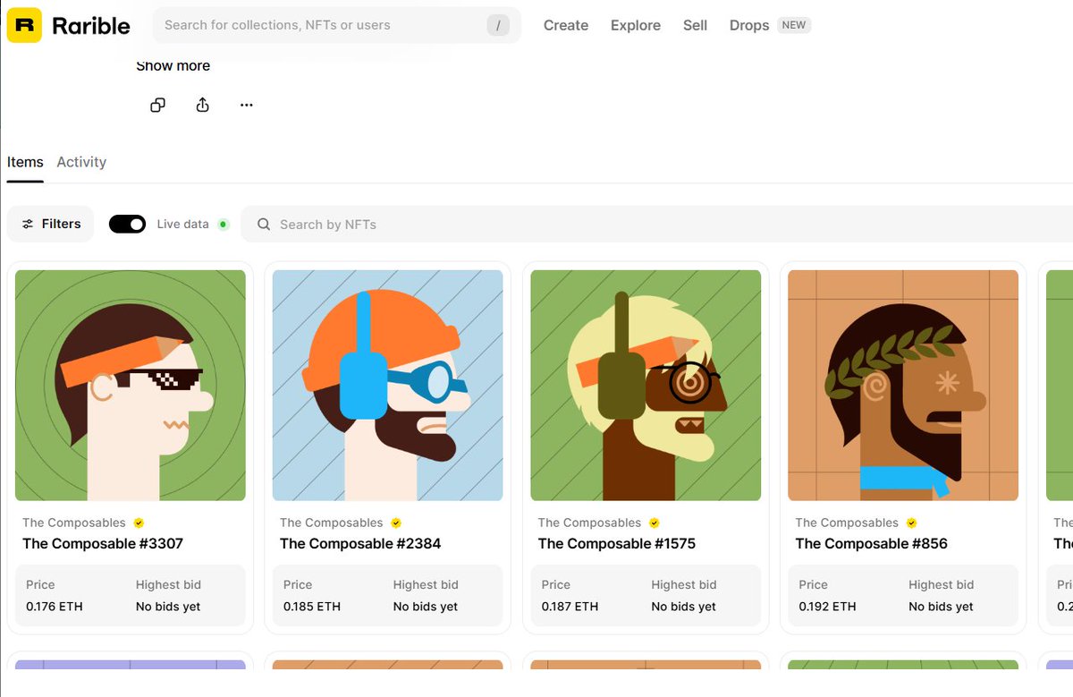
Task: Click "No bids yet" on The Composable #1575
Action: coord(684,607)
